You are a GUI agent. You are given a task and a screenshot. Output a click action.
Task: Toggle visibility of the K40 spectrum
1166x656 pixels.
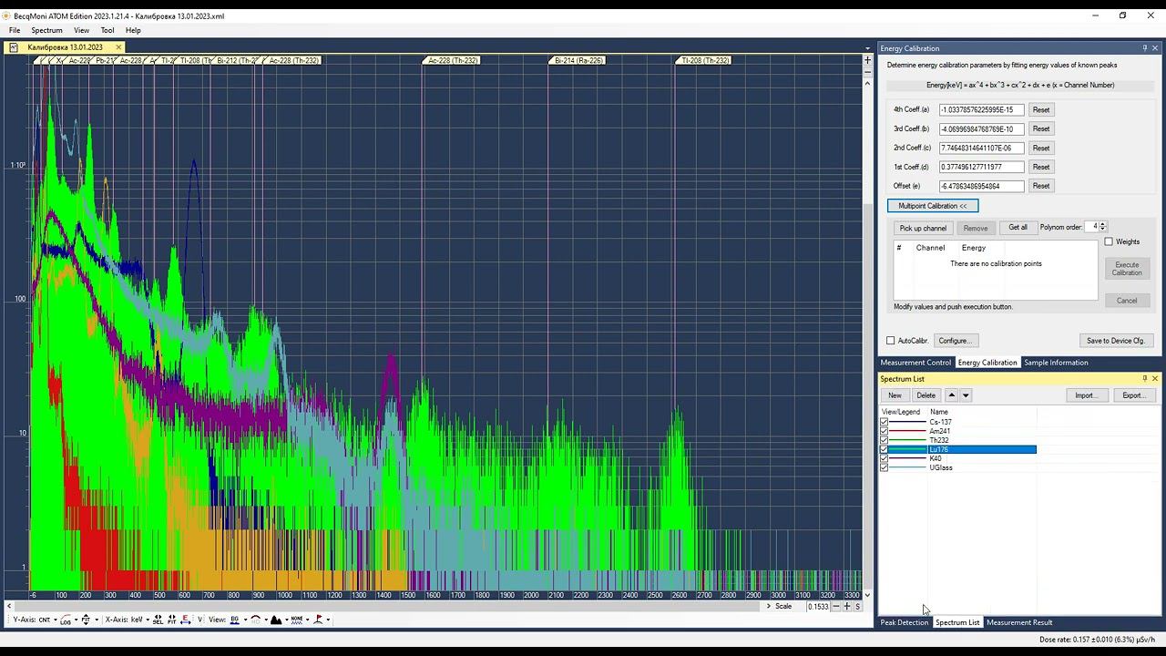coord(884,458)
